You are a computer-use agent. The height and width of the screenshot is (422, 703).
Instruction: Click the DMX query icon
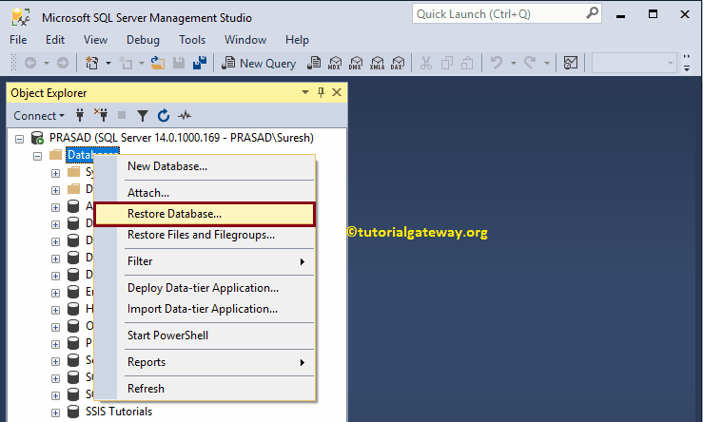[x=356, y=63]
